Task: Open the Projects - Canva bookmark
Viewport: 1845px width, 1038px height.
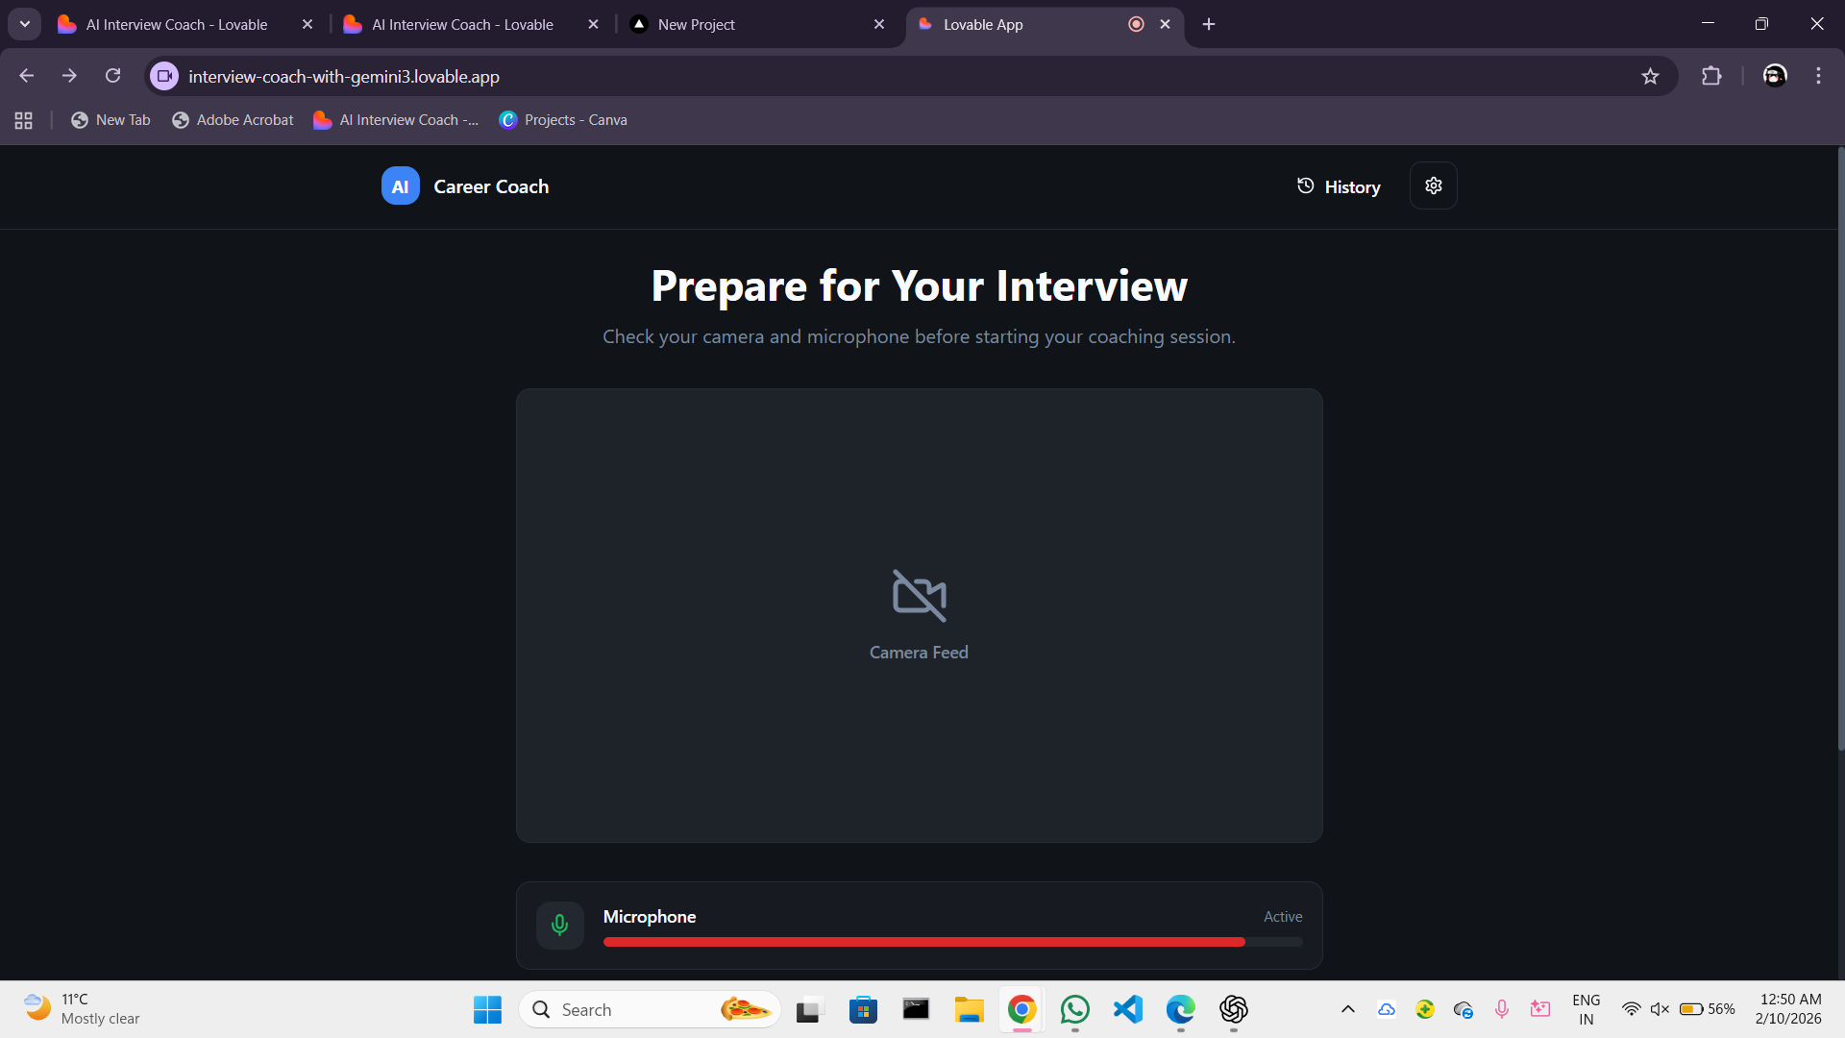Action: coord(563,120)
